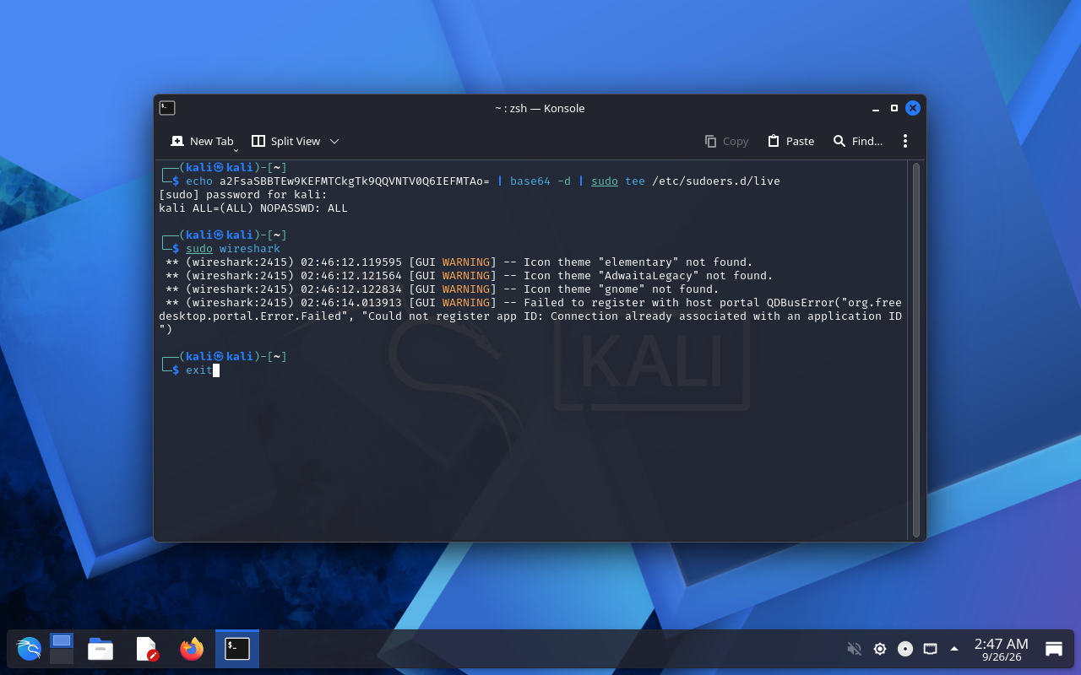Open the brightness settings tray icon
Viewport: 1081px width, 675px height.
pos(879,649)
